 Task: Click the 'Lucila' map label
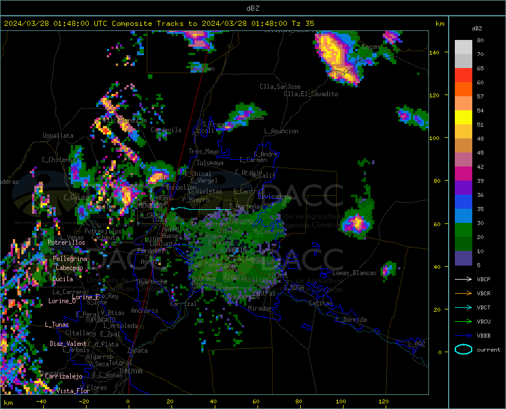(x=62, y=279)
